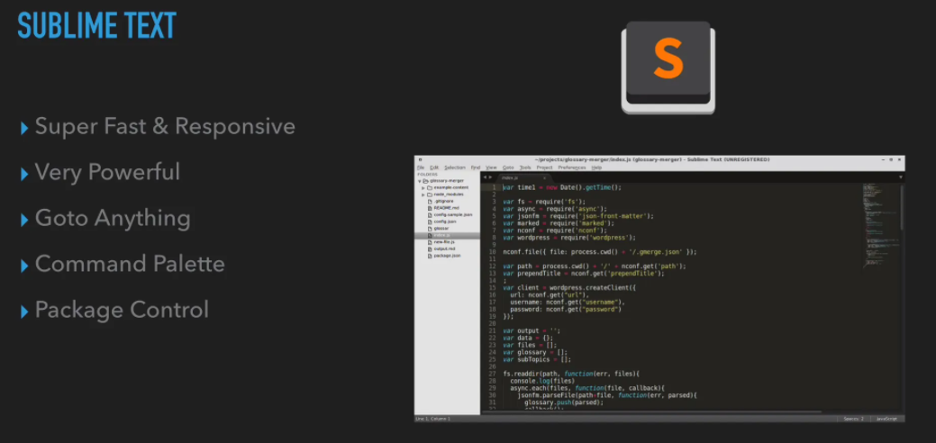This screenshot has height=443, width=936.
Task: Click the nconf.file code line
Action: pyautogui.click(x=599, y=252)
